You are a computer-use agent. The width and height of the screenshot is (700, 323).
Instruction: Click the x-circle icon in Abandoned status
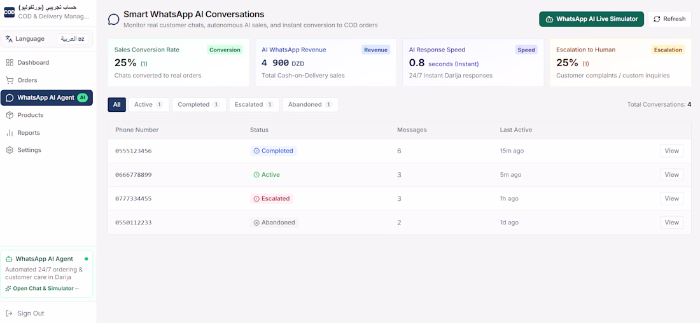click(256, 222)
